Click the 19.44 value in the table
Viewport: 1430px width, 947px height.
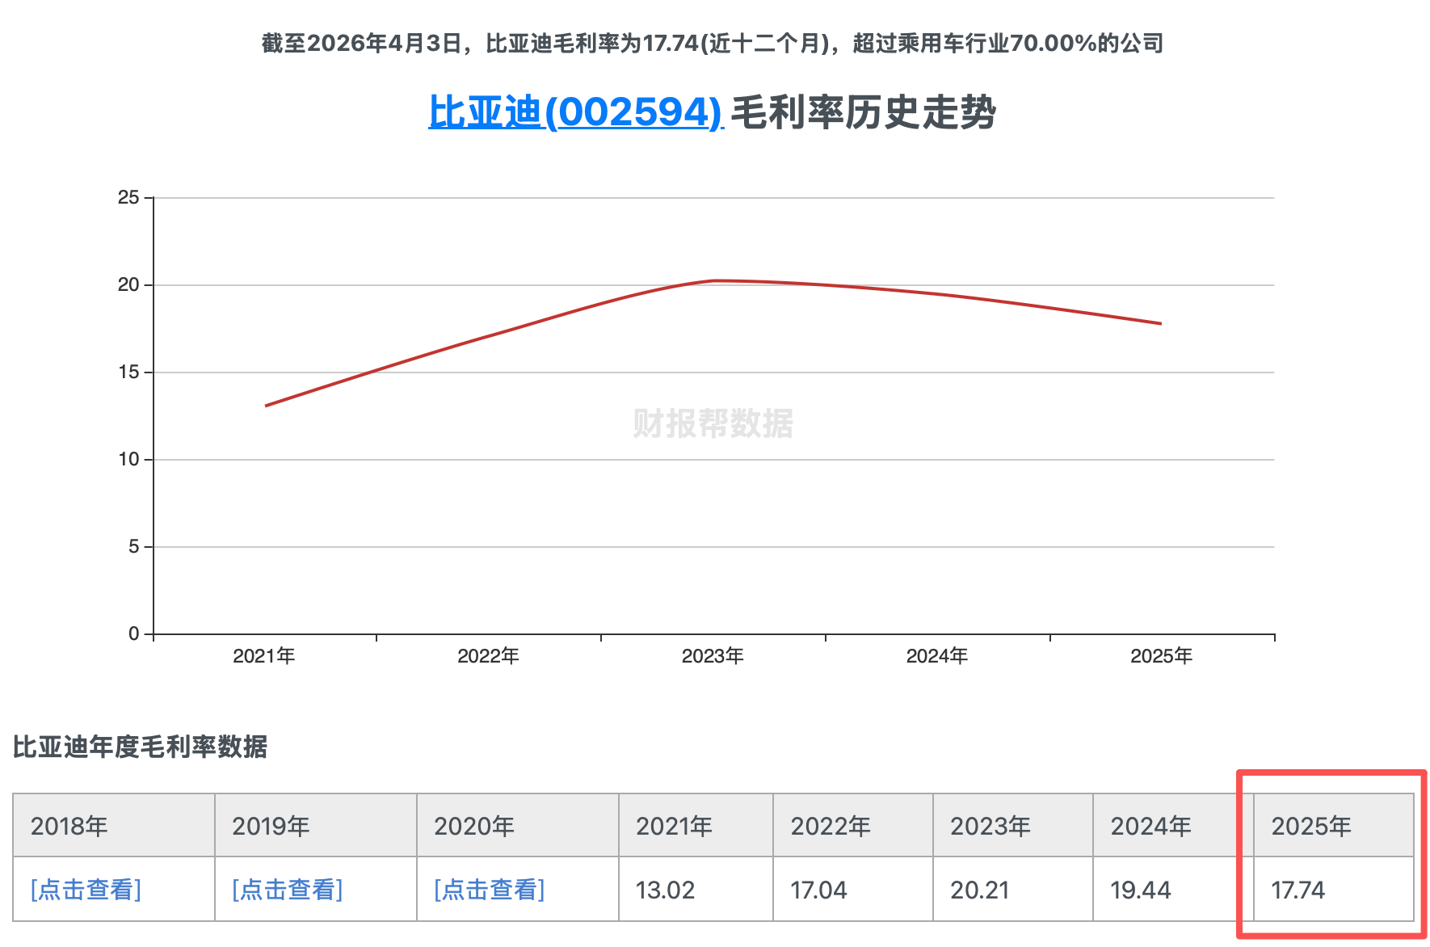(1141, 890)
